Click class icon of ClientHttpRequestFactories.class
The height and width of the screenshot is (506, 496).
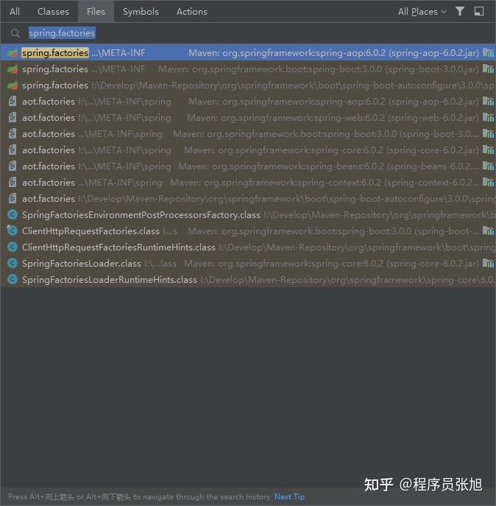(x=13, y=231)
